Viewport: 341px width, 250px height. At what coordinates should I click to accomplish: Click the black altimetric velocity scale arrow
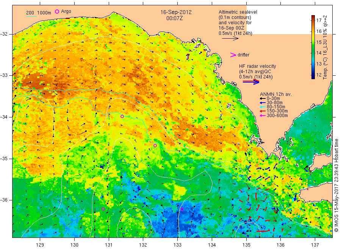click(230, 39)
